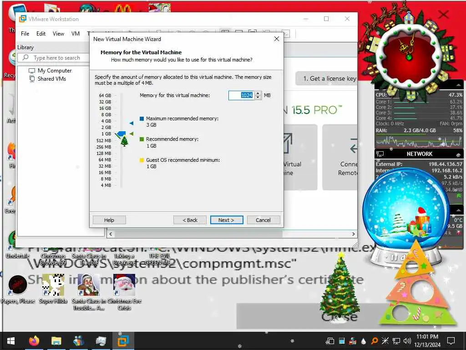Click the VMware Workstation title bar logo
Viewport: 466px width, 350px height.
(23, 19)
